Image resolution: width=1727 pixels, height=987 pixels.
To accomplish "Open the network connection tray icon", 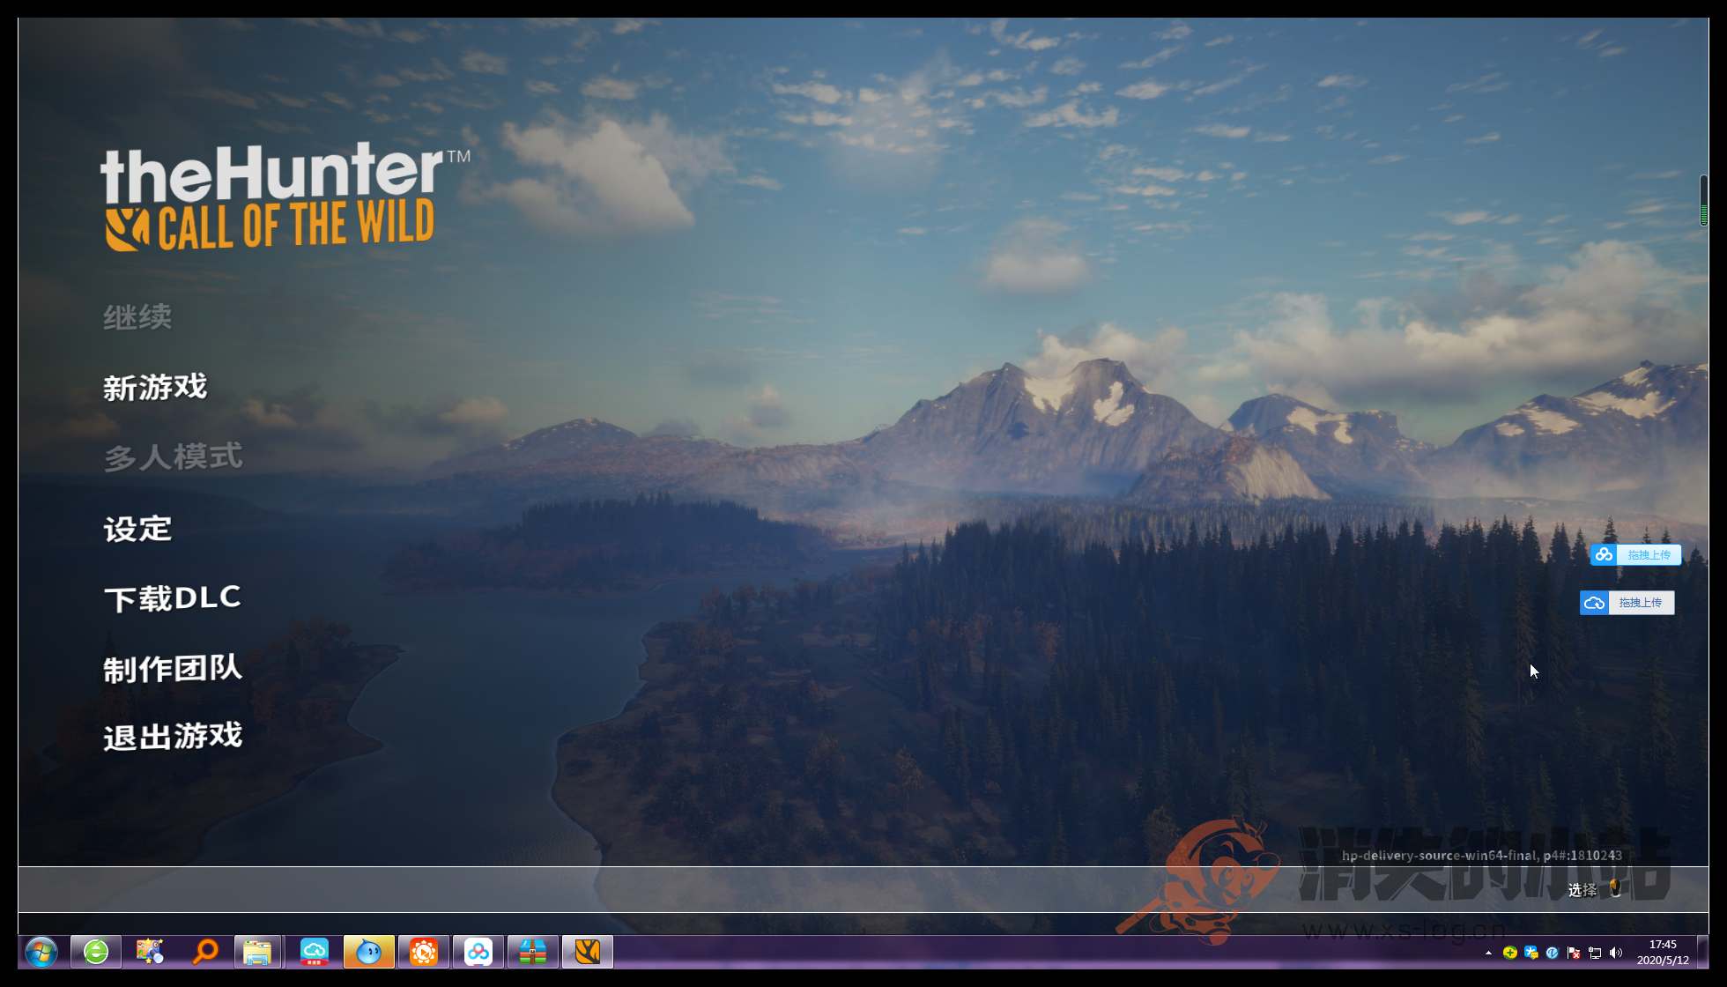I will click(x=1595, y=953).
